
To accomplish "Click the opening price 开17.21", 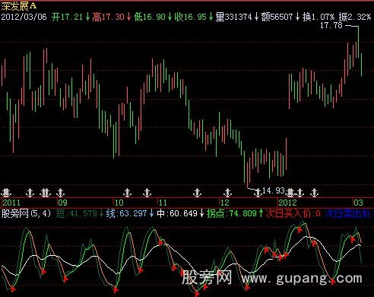I will tap(67, 17).
